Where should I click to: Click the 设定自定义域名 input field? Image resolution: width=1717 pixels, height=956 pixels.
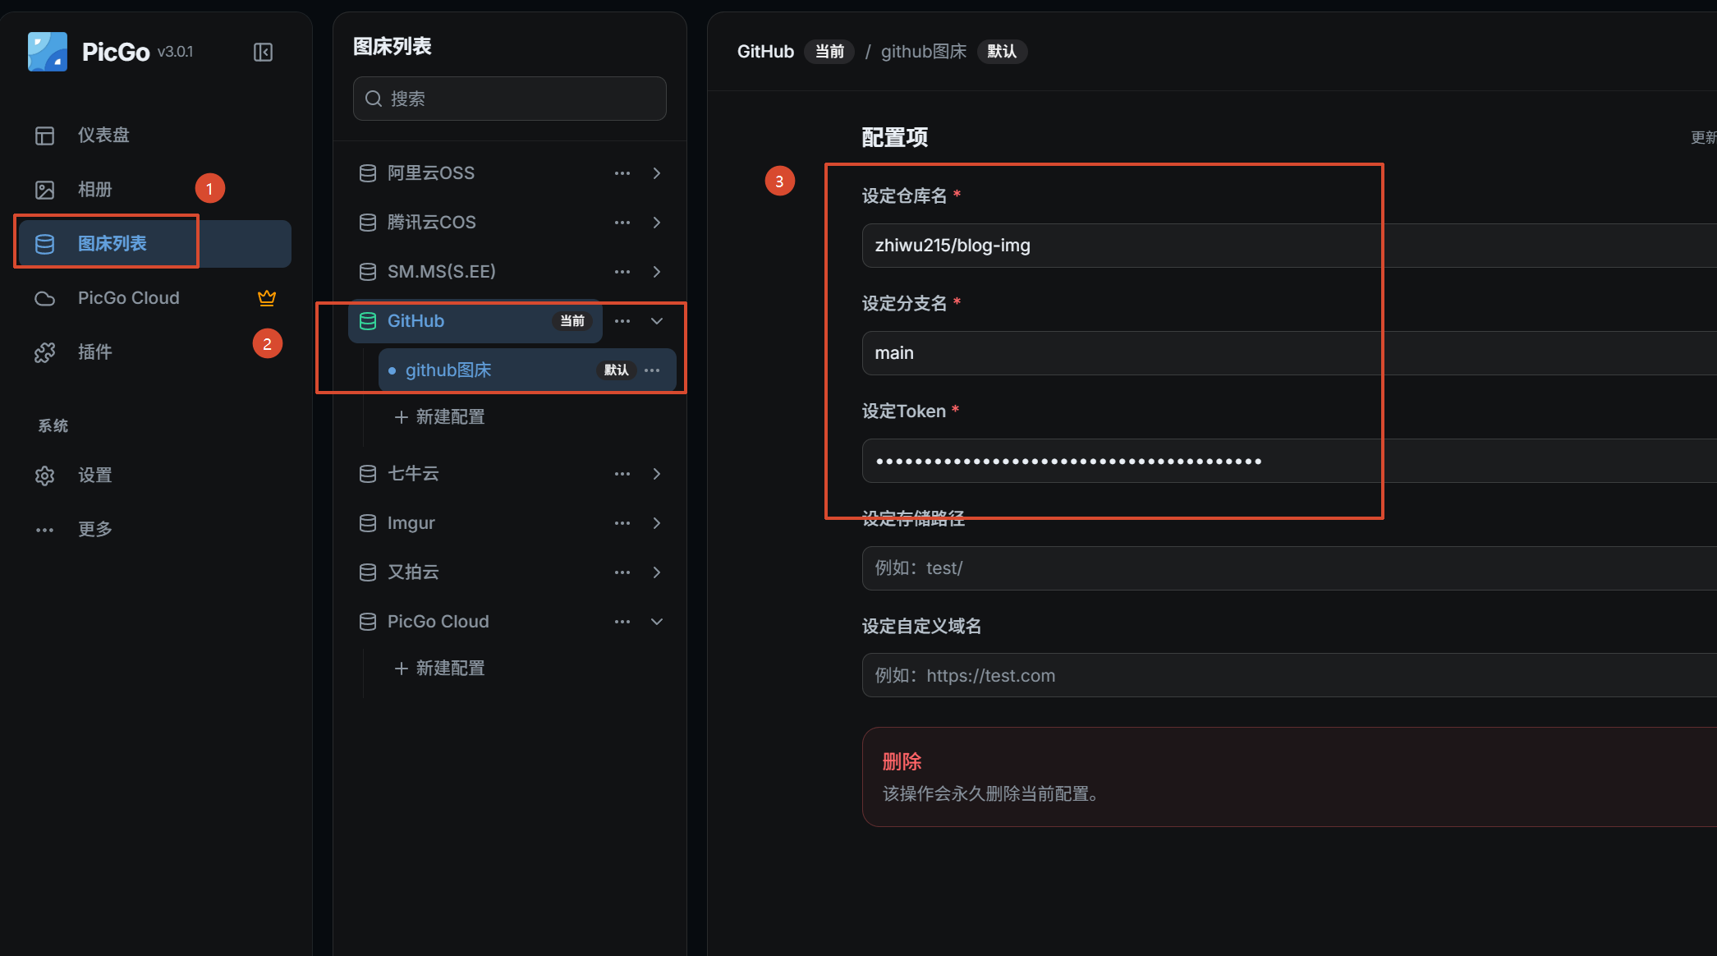(1289, 675)
